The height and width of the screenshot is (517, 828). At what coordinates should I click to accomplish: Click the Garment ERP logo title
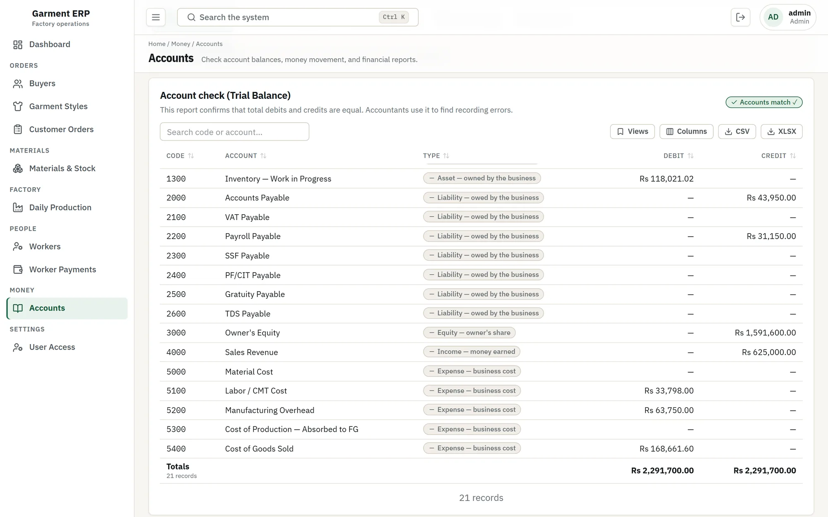pos(61,14)
